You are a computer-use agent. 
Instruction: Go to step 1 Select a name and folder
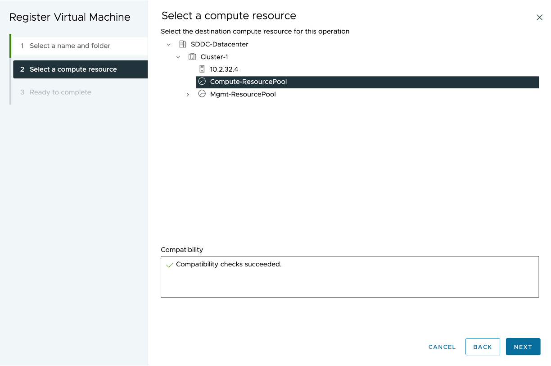[x=70, y=46]
